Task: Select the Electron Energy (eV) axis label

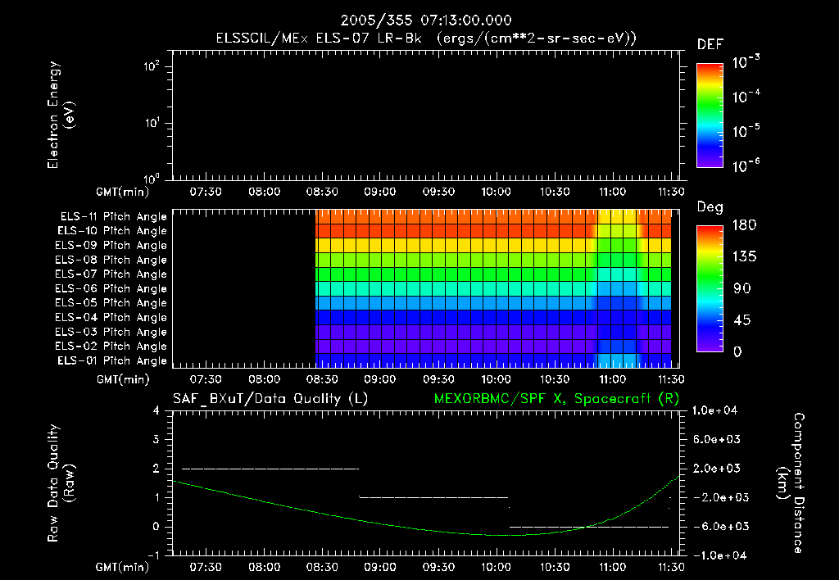Action: click(61, 115)
